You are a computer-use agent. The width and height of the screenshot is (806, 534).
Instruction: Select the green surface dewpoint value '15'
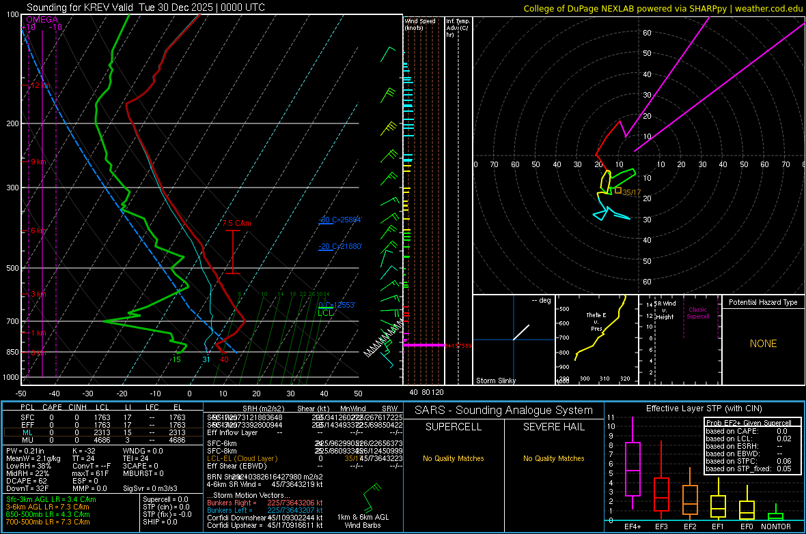[x=176, y=359]
